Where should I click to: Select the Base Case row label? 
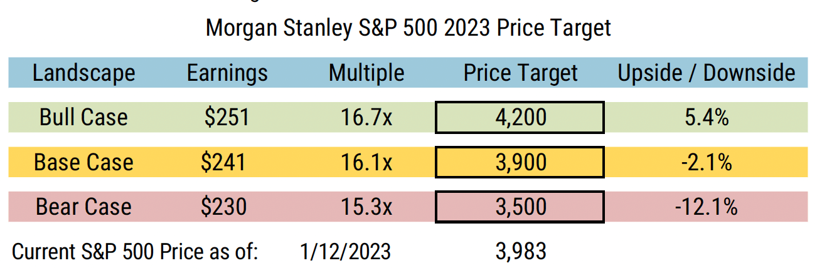(x=83, y=163)
